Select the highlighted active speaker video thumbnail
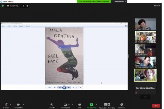 coord(145,75)
